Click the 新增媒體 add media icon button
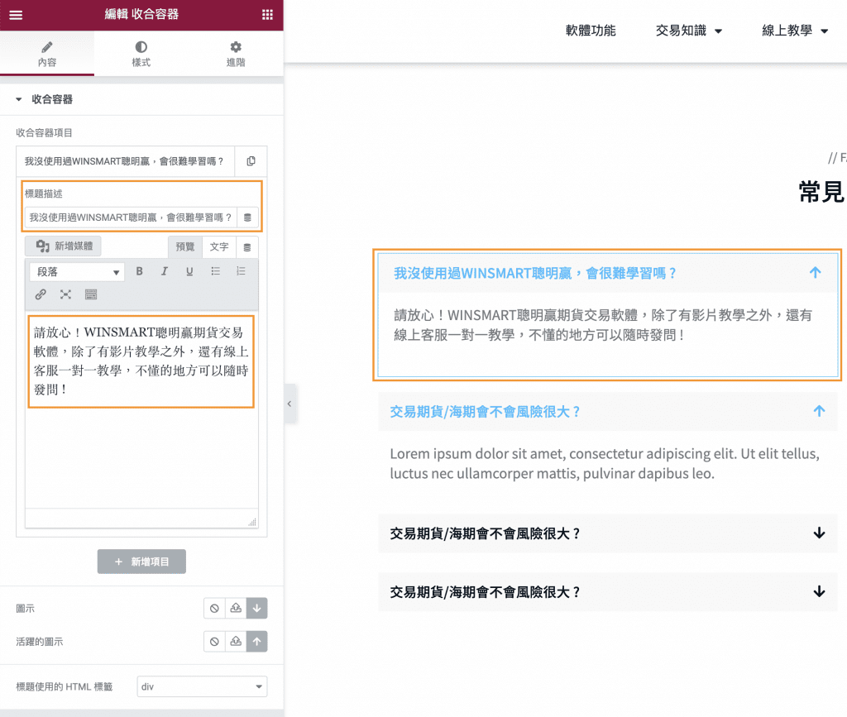Image resolution: width=847 pixels, height=717 pixels. coord(65,246)
